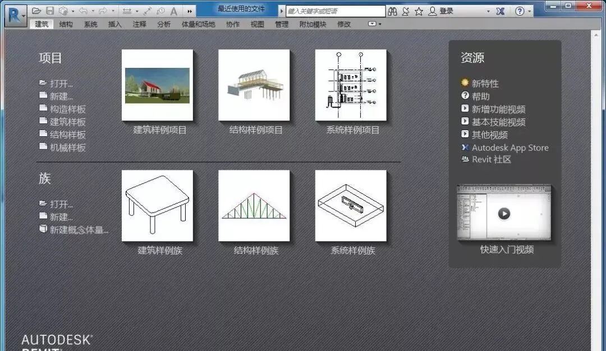
Task: Switch to the 注释 ribbon tab
Action: [140, 24]
